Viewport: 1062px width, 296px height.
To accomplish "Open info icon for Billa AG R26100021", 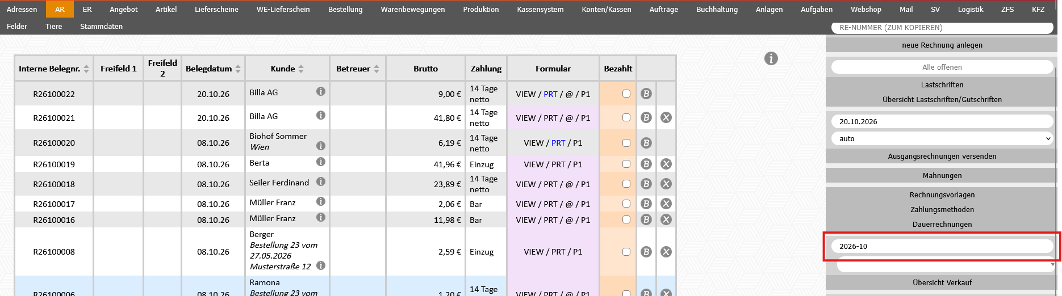I will point(321,115).
